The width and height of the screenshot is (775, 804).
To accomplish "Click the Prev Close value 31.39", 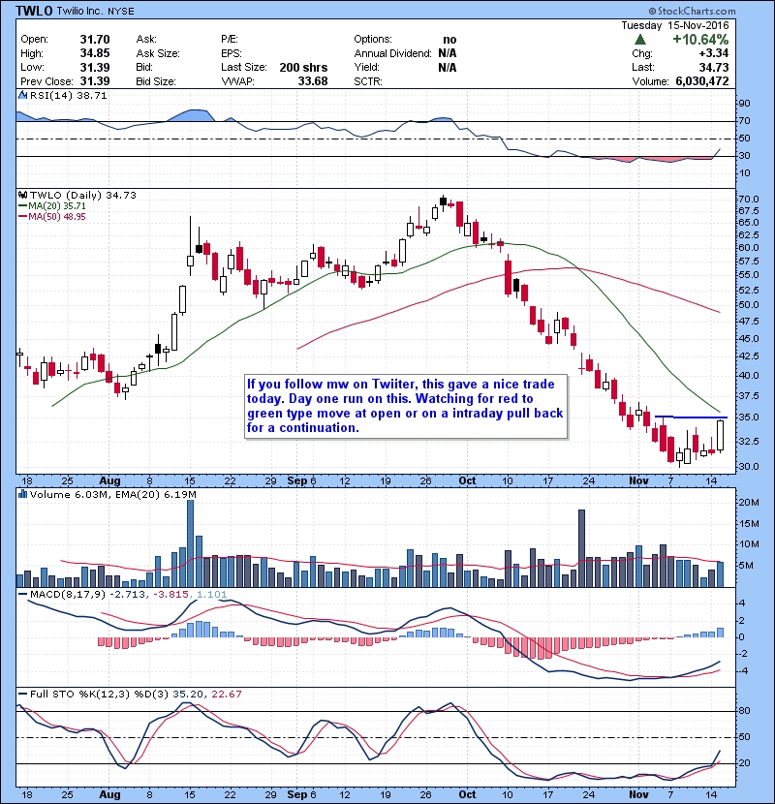I will [95, 81].
